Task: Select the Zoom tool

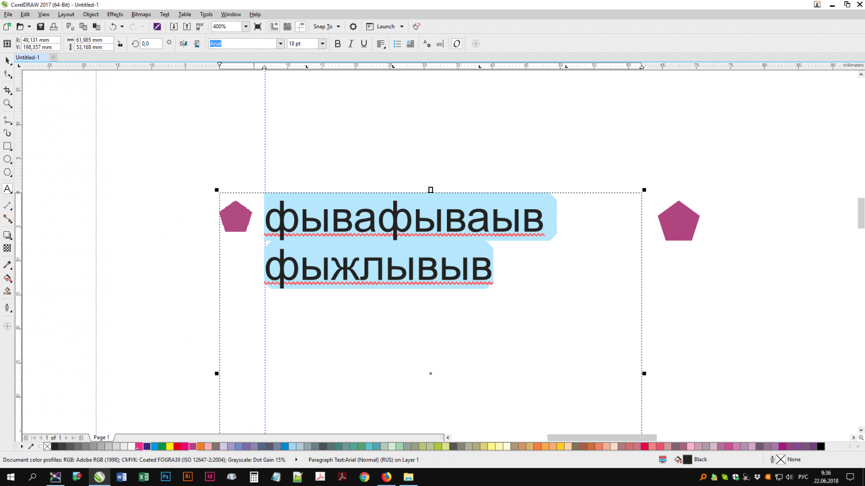Action: pyautogui.click(x=7, y=104)
